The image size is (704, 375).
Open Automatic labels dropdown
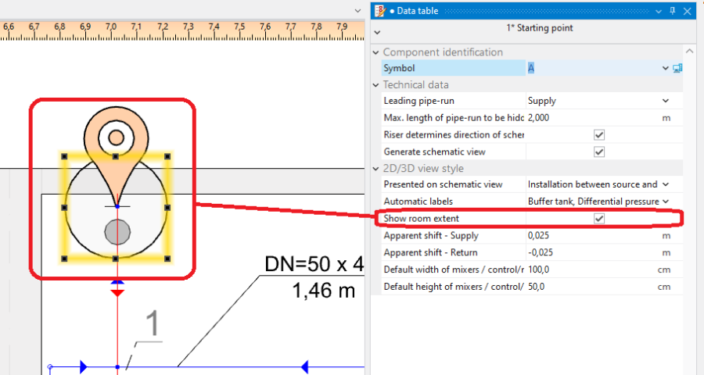coord(666,202)
